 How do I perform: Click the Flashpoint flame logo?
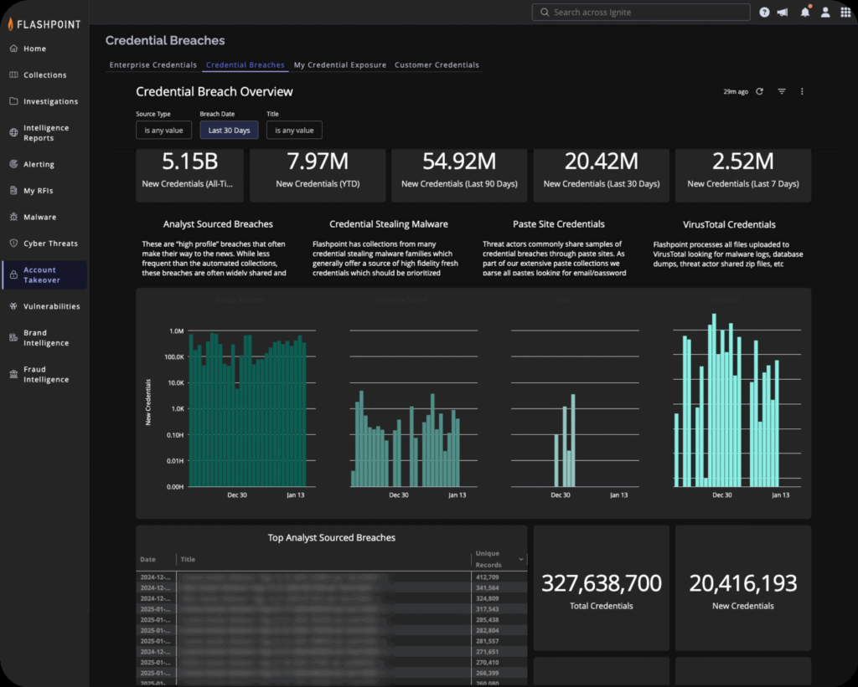pos(10,23)
